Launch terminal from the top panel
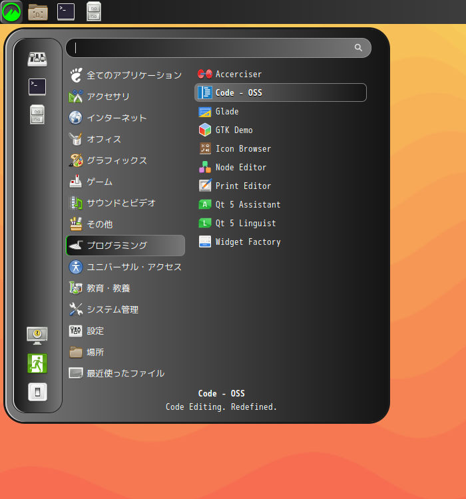Screen dimensions: 466x499 point(66,12)
